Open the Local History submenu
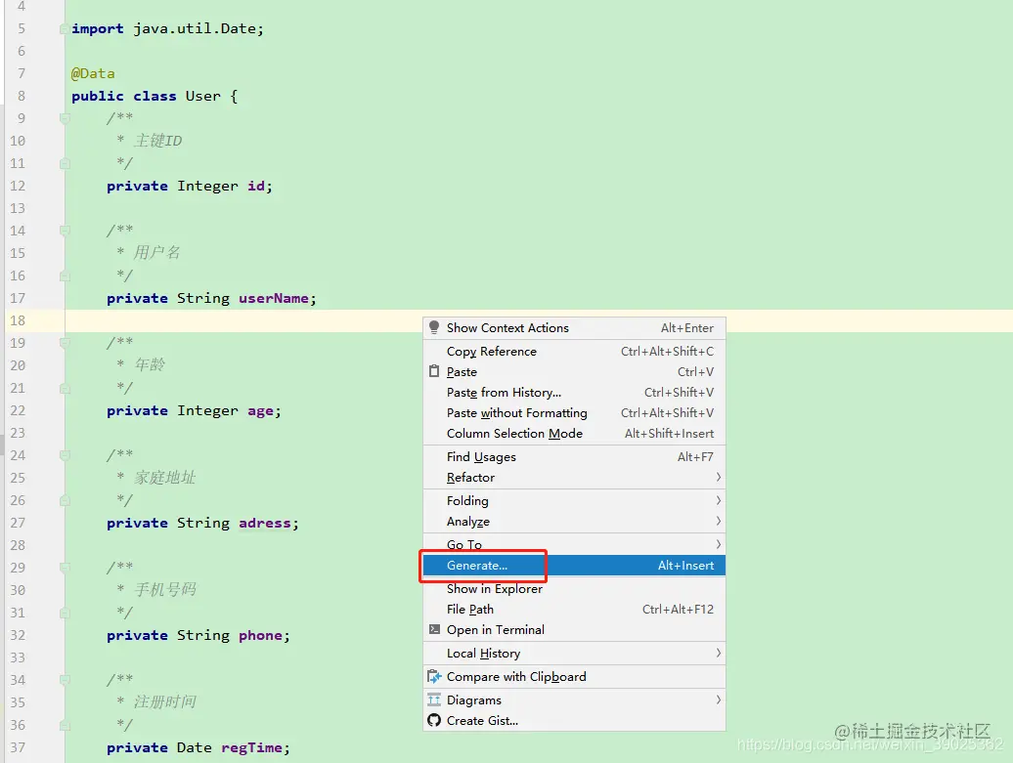Screen dimensions: 1013x763 (574, 654)
